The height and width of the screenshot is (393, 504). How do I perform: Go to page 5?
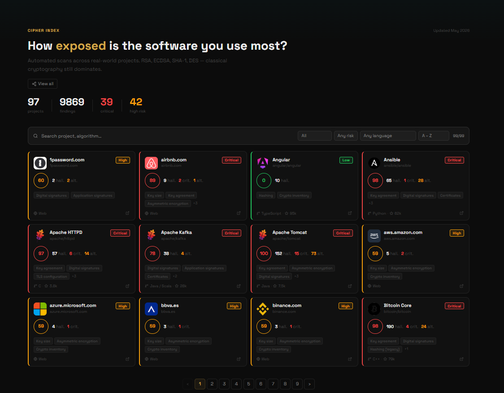click(249, 384)
